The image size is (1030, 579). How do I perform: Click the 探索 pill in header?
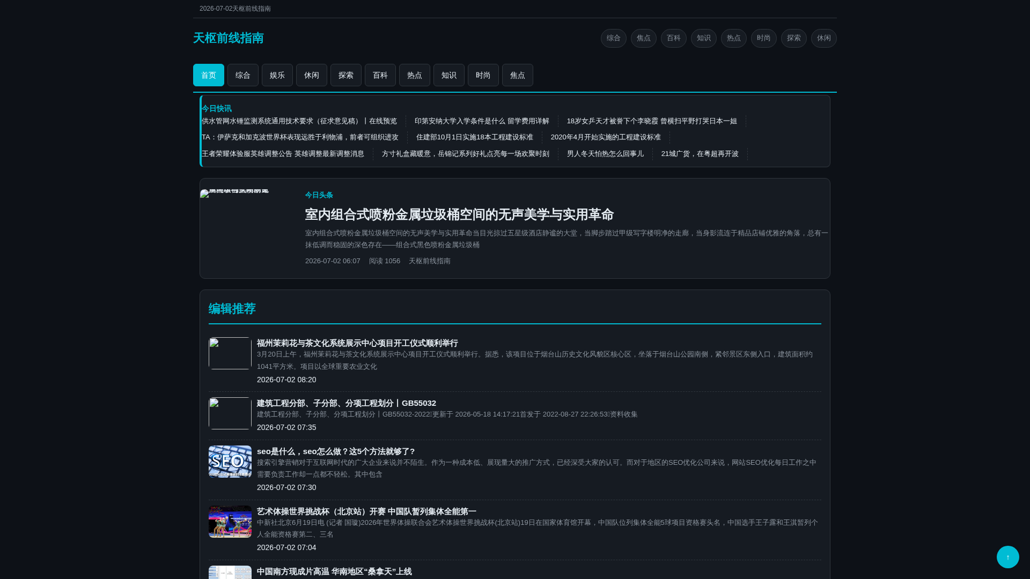pos(794,38)
